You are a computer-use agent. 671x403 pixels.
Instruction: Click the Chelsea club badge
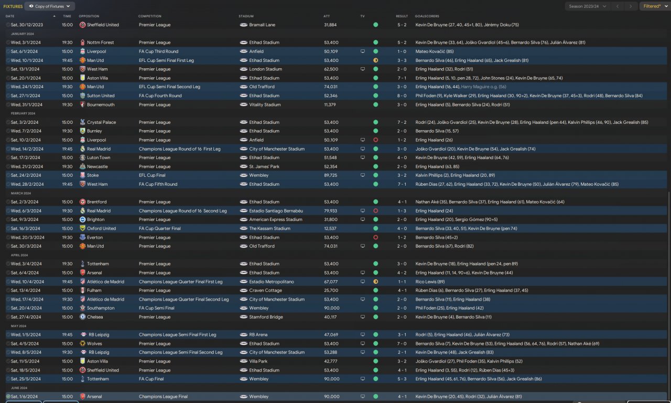coord(82,317)
